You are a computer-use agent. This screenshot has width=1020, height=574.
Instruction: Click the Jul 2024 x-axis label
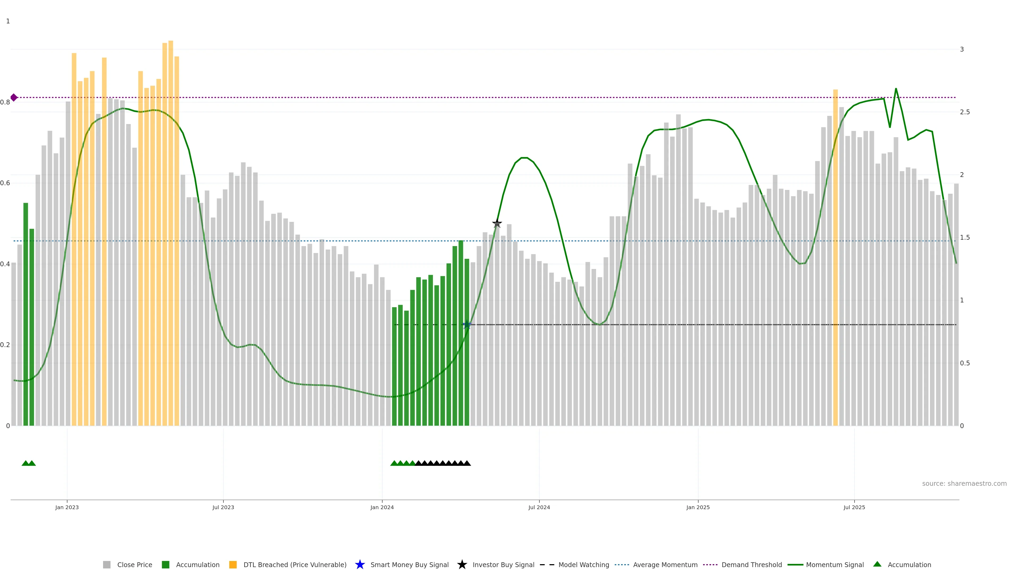click(x=539, y=507)
